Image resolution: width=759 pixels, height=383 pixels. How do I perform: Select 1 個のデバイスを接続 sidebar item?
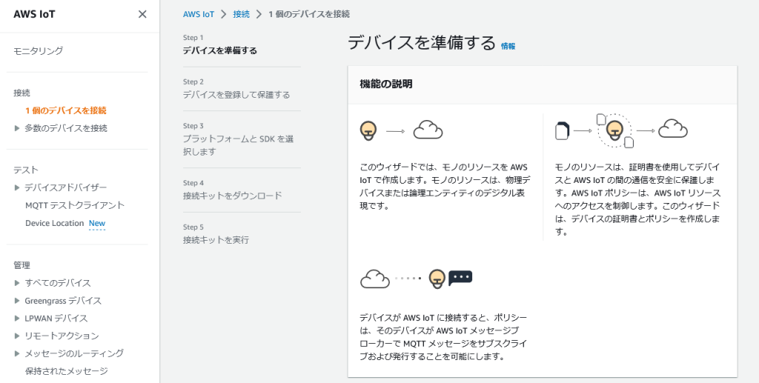coord(66,110)
